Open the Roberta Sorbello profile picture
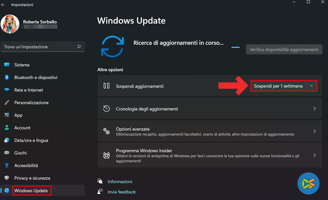Screen dimensions: 328x200 10,24
